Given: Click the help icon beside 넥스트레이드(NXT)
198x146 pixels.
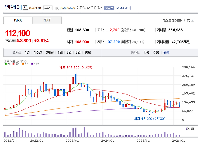Looking at the screenshot, I should click(192, 20).
